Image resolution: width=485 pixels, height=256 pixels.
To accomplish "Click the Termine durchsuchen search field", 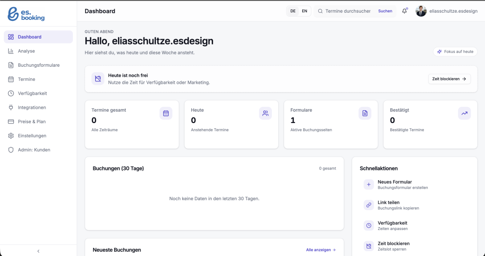I will (348, 11).
